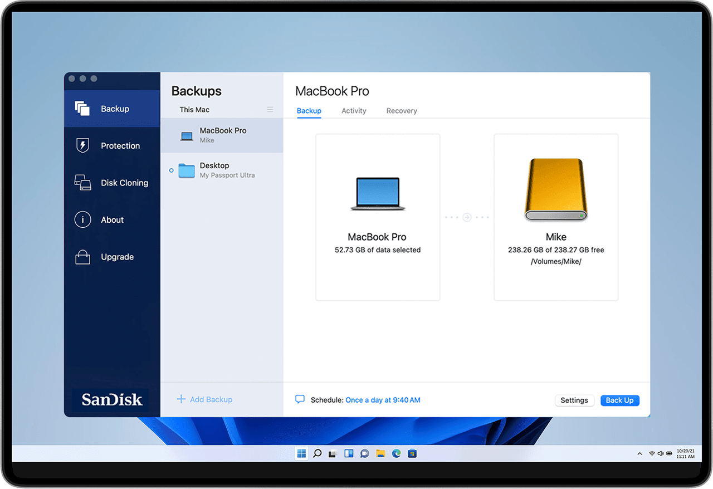Screen dimensions: 713x489
Task: Open the This Mac list menu
Action: (270, 110)
